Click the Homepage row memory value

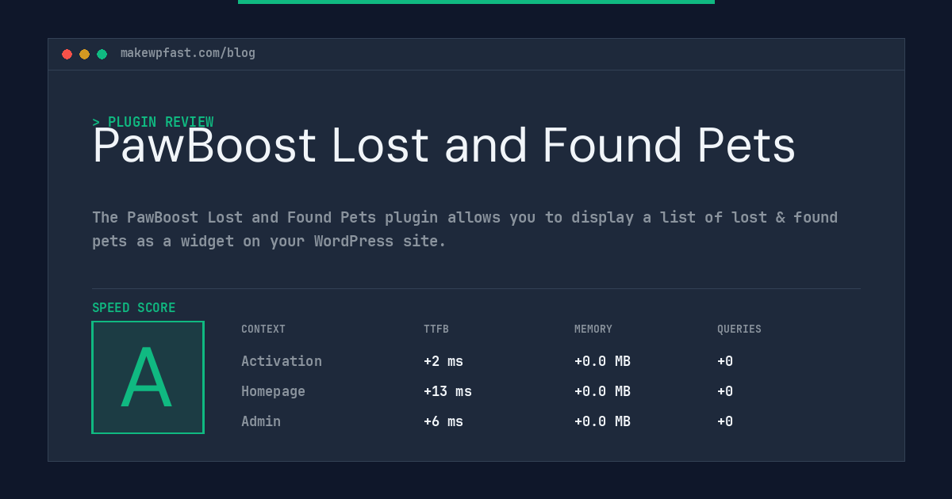(x=602, y=391)
